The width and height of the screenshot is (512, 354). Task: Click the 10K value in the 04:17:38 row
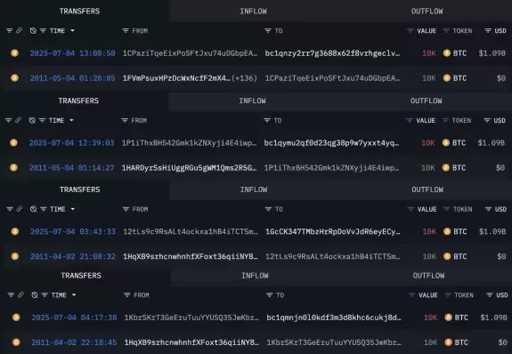pyautogui.click(x=430, y=318)
